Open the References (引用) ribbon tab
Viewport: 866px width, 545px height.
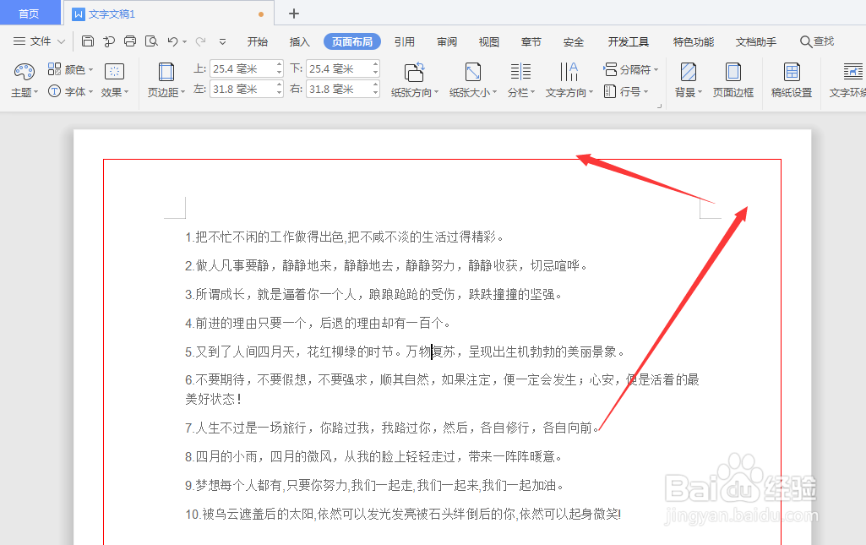[x=405, y=41]
